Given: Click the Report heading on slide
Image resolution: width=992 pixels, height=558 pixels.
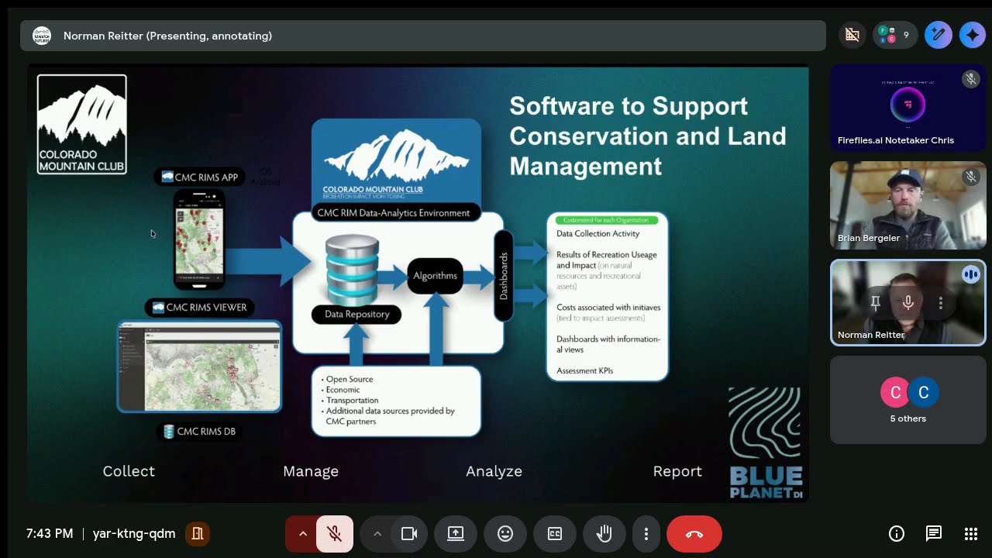Looking at the screenshot, I should coord(677,471).
